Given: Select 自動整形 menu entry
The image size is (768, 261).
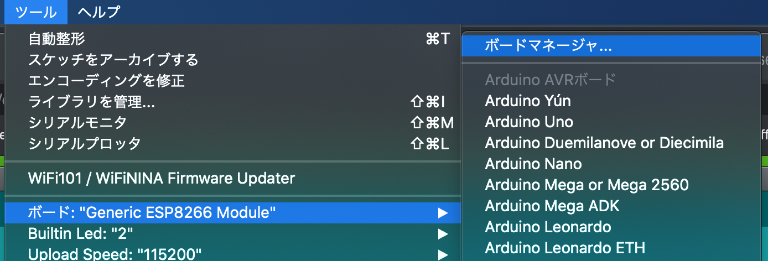Looking at the screenshot, I should (x=56, y=39).
